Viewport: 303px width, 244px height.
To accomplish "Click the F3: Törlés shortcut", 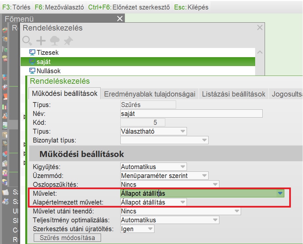I will [x=16, y=7].
